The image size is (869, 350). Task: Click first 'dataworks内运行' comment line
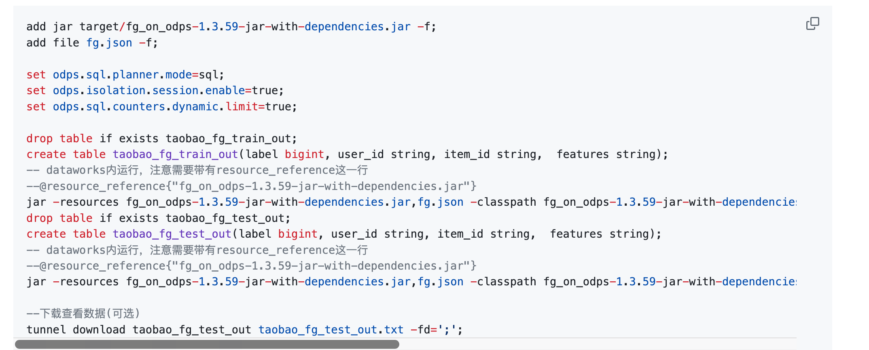[x=197, y=170]
